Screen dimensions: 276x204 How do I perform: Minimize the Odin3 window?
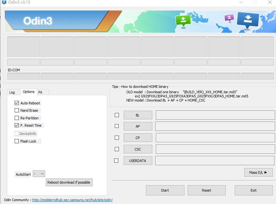coord(241,2)
